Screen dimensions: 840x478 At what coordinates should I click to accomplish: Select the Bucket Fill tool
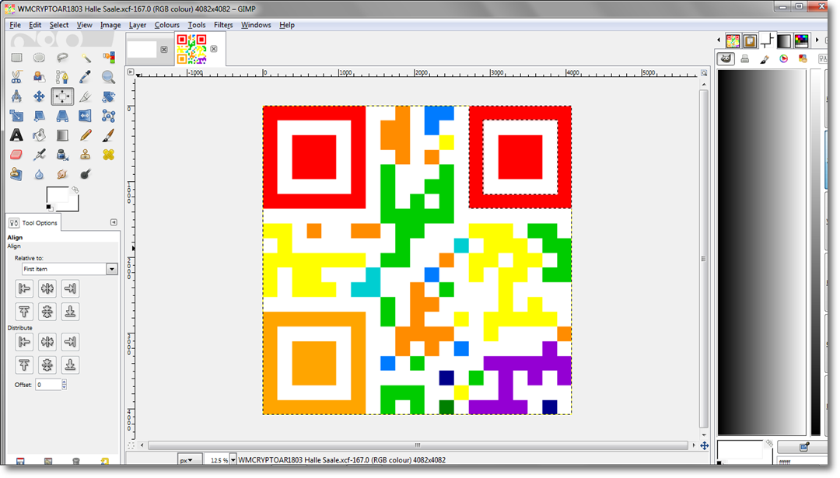point(39,135)
